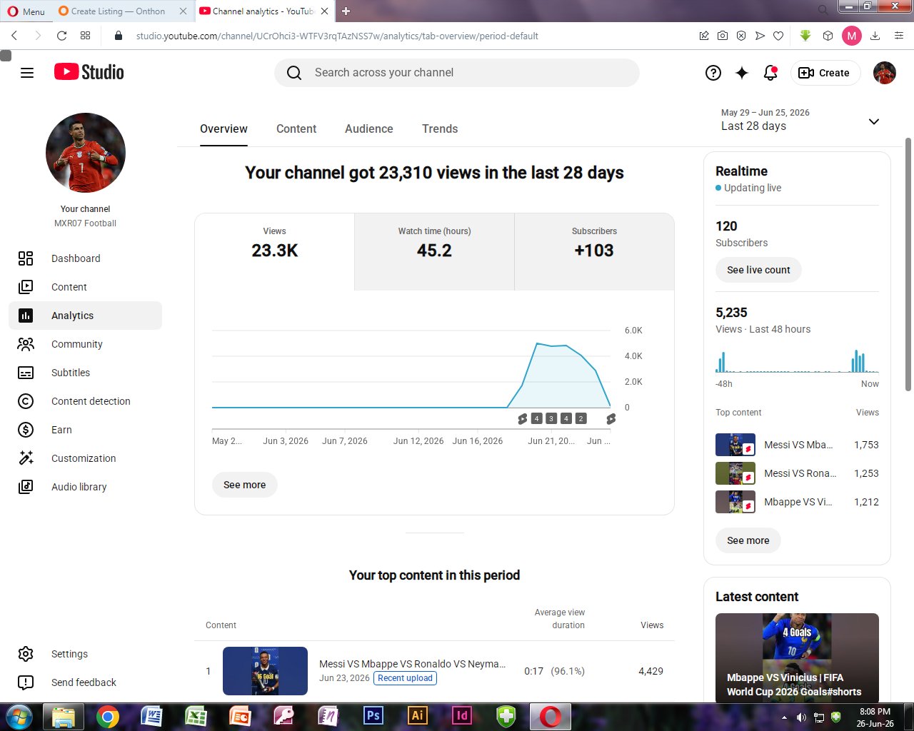Image resolution: width=914 pixels, height=731 pixels.
Task: Switch to the Audience tab
Action: 369,129
